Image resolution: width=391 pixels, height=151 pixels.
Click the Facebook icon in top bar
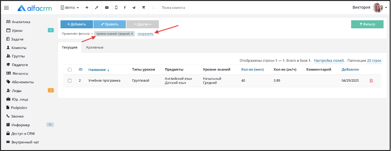click(125, 8)
